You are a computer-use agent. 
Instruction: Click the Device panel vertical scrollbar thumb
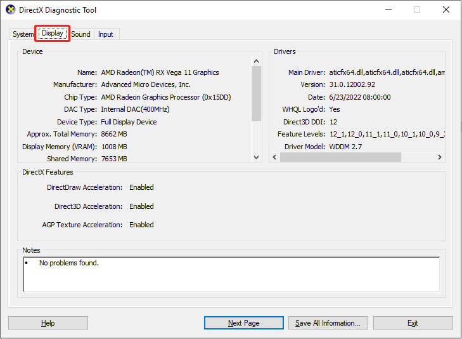[256, 93]
